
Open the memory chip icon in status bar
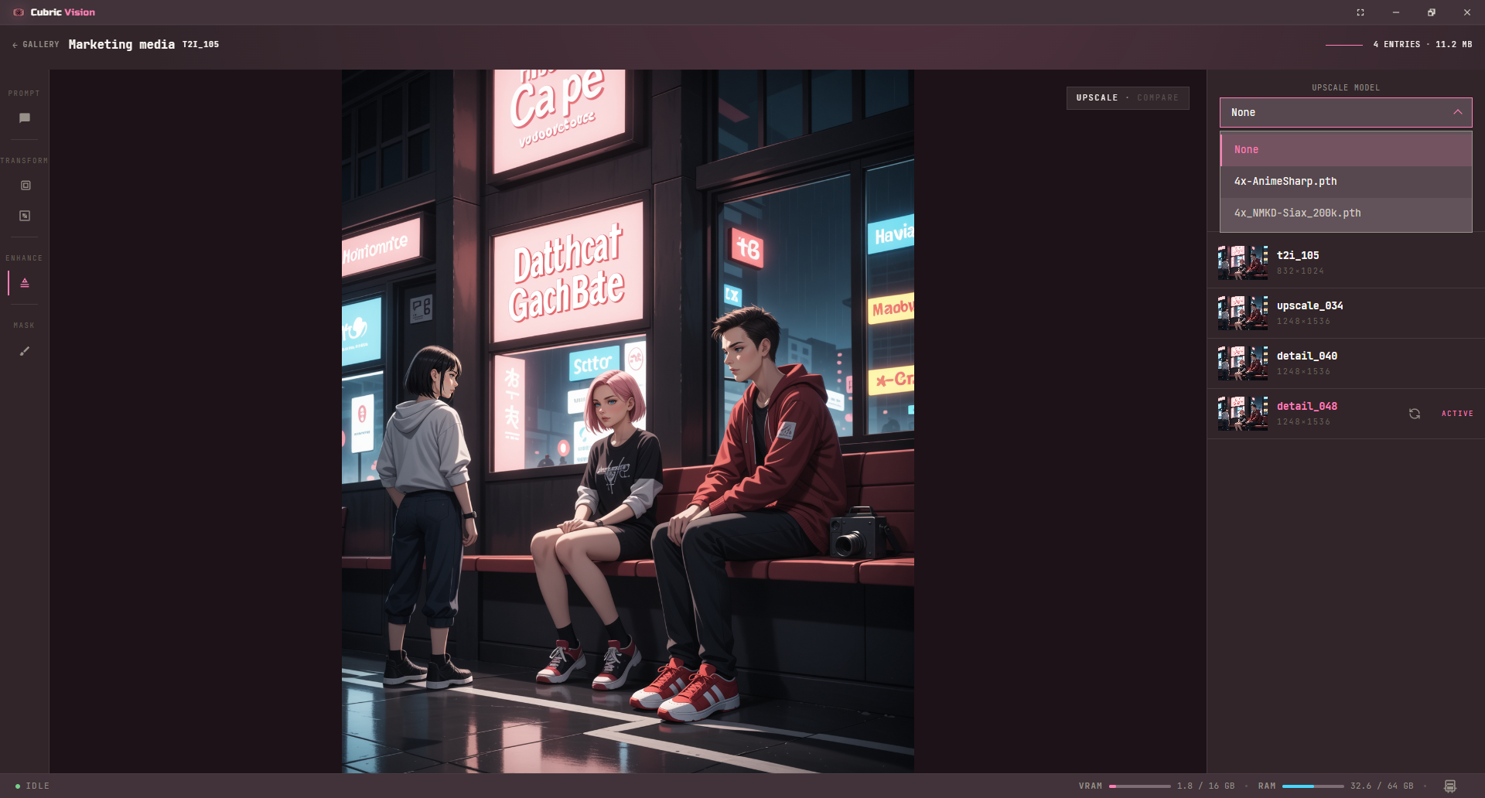tap(1450, 786)
